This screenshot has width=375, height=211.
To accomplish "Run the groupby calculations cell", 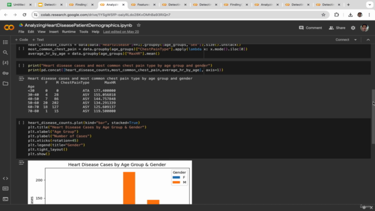I will [x=21, y=49].
